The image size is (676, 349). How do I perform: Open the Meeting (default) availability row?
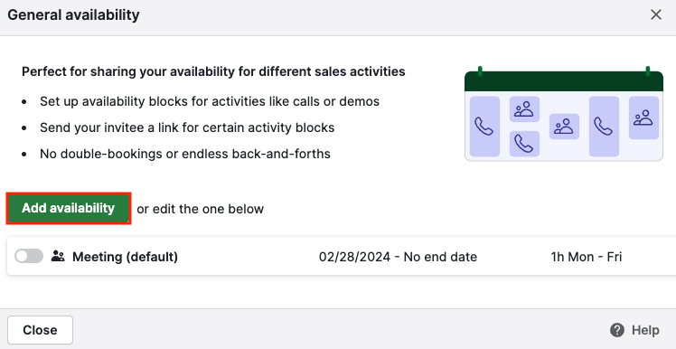[x=342, y=256]
